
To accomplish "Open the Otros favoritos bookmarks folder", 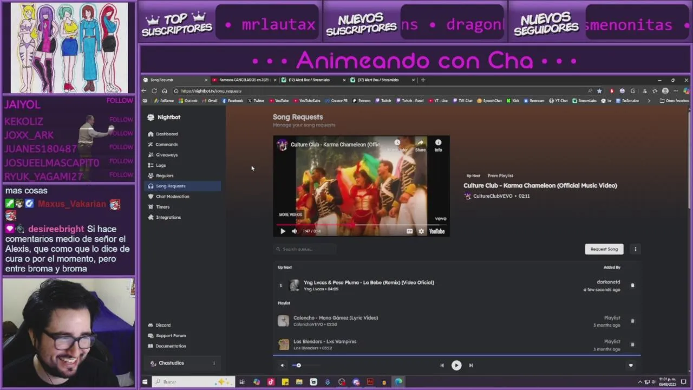I will tap(674, 101).
